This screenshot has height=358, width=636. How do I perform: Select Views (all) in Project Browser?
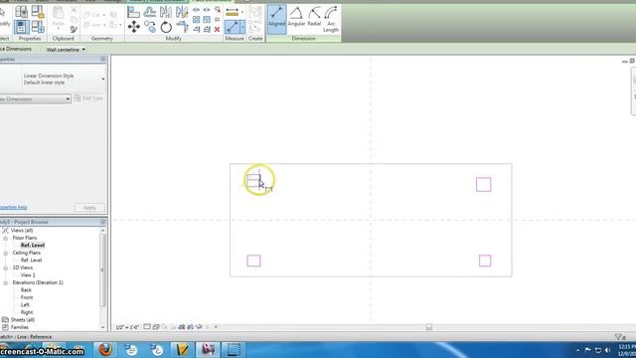[x=23, y=230]
